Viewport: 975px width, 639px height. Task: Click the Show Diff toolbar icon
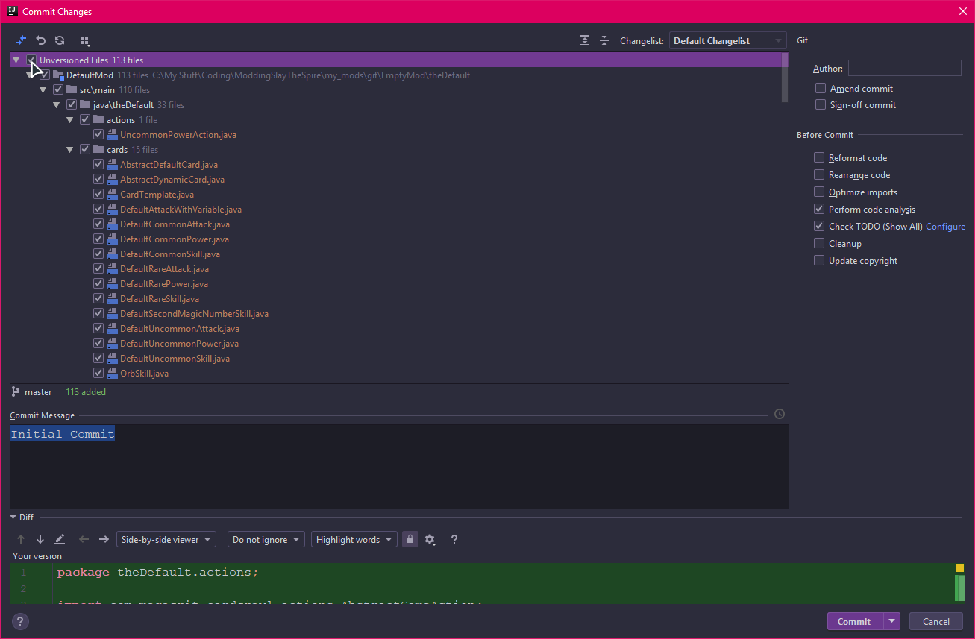click(21, 40)
